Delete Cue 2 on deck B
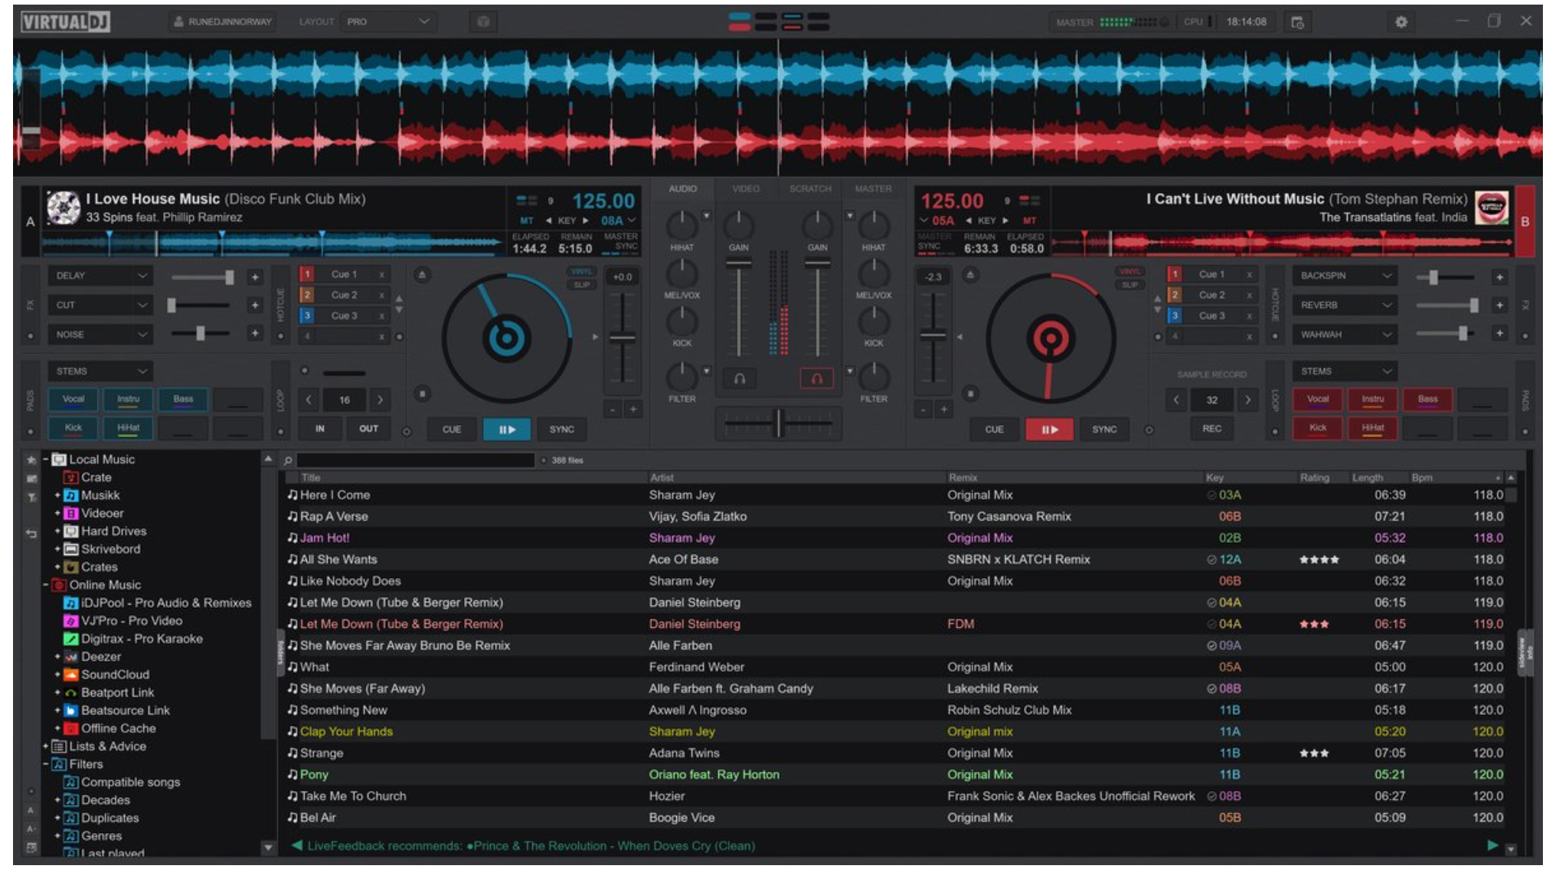The width and height of the screenshot is (1559, 882). pos(1249,295)
